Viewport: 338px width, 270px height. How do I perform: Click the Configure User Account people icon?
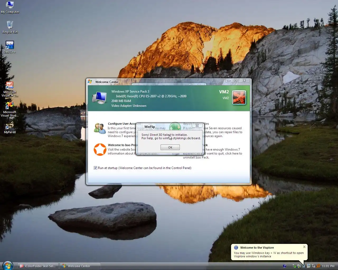click(x=100, y=128)
